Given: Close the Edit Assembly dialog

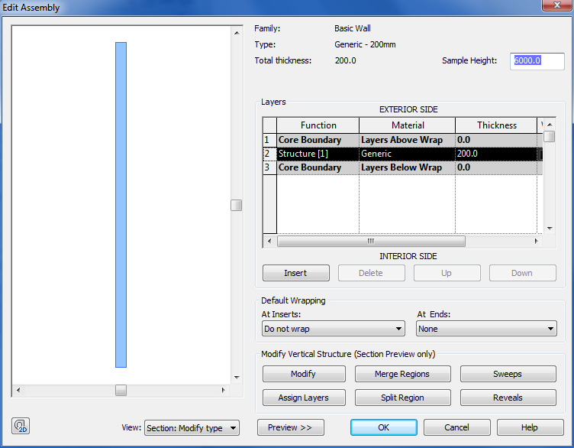Looking at the screenshot, I should pos(556,5).
